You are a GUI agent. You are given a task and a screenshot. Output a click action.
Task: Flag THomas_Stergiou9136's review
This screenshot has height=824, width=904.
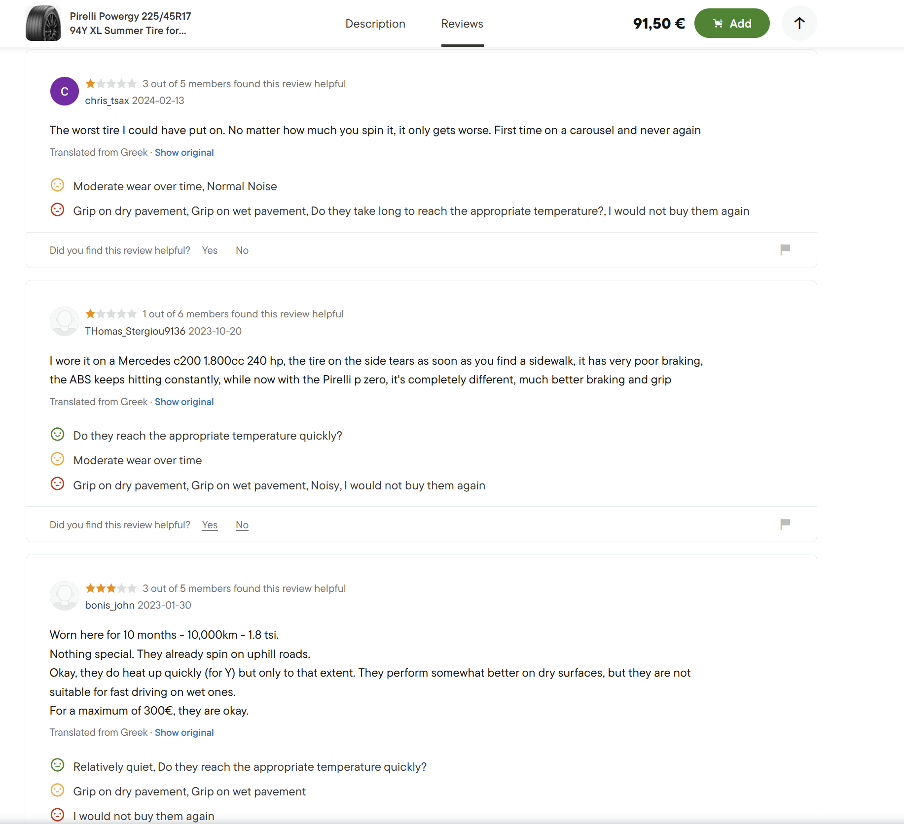click(x=785, y=524)
